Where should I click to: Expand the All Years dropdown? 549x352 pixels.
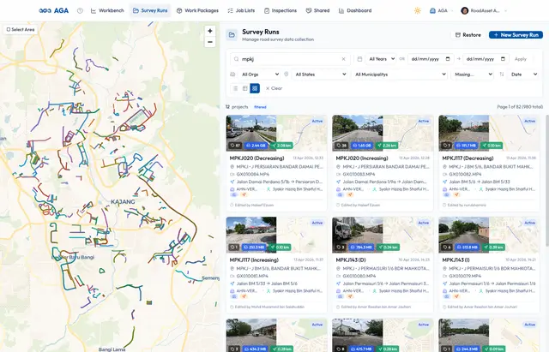point(382,59)
